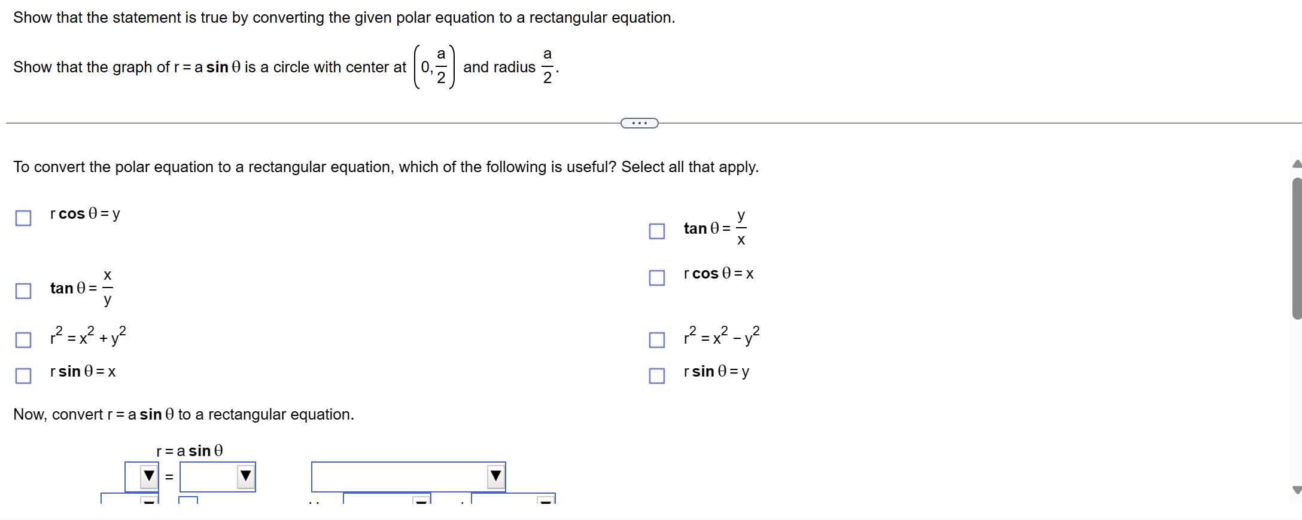1302x520 pixels.
Task: Expand the ellipsis divider handle
Action: pyautogui.click(x=639, y=123)
